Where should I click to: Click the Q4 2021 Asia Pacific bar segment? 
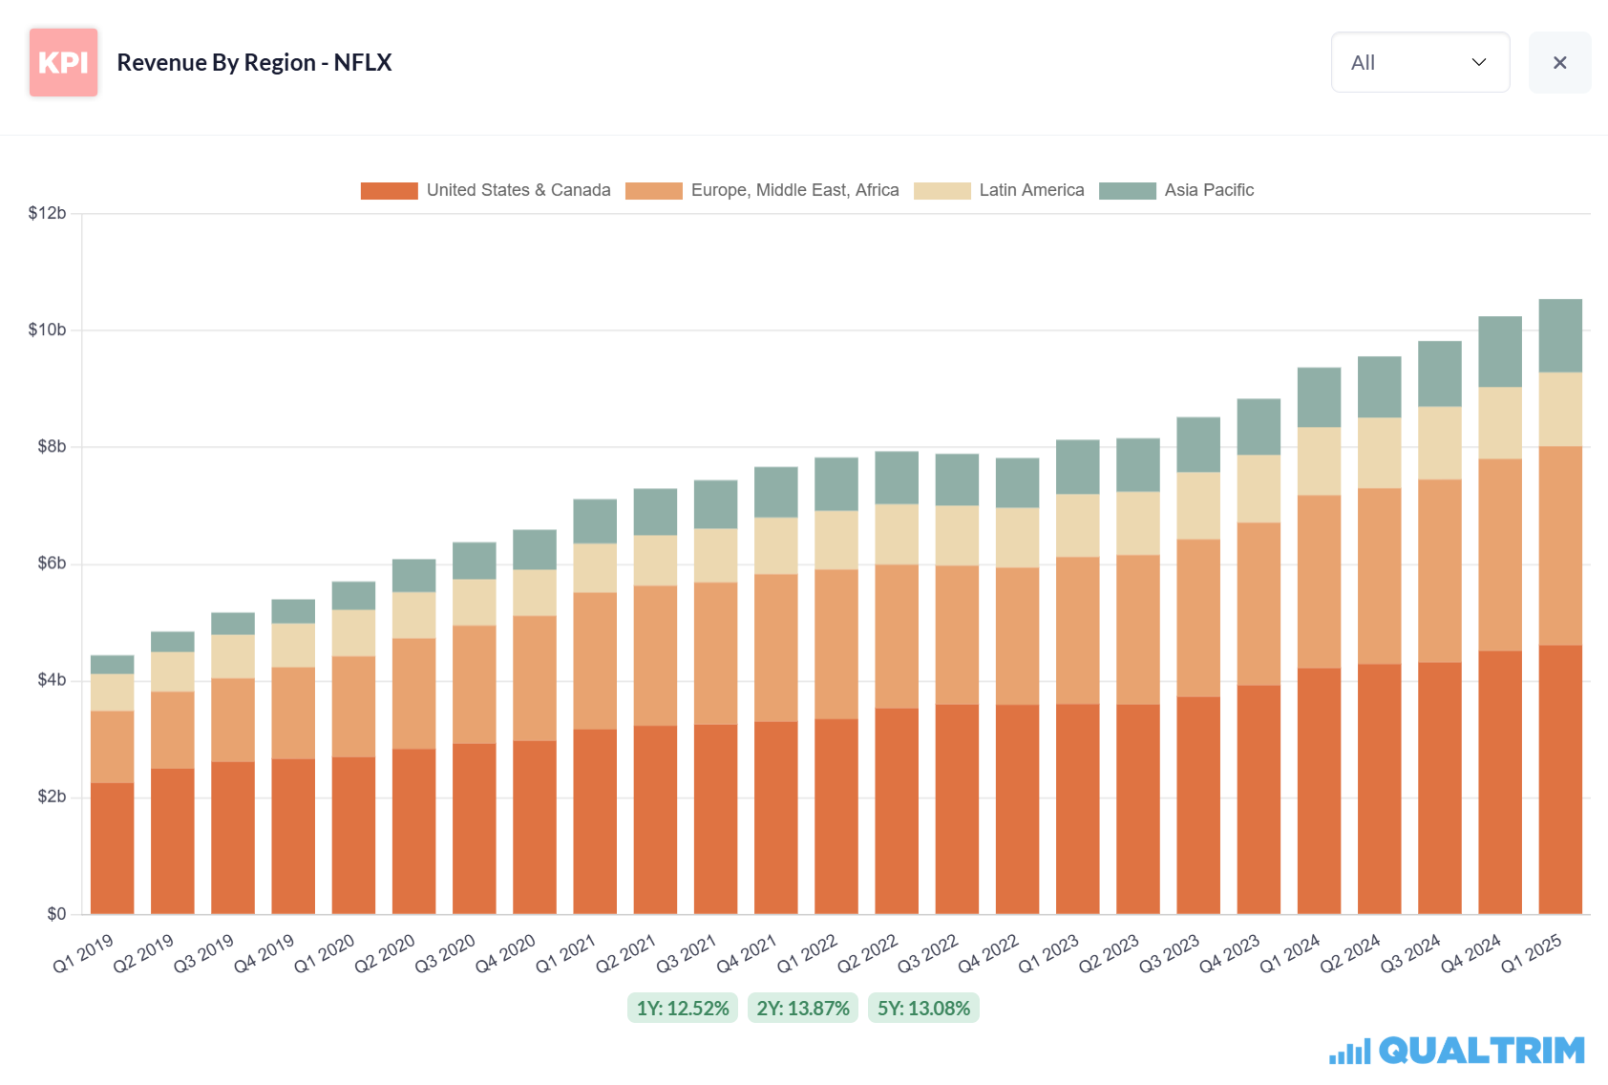click(775, 492)
